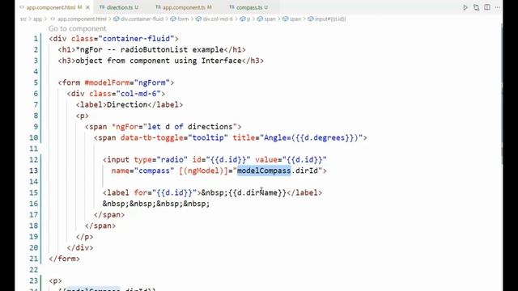Viewport: 518px width, 291px height.
Task: Click the text radioButtonList on line 2
Action: click(154, 50)
